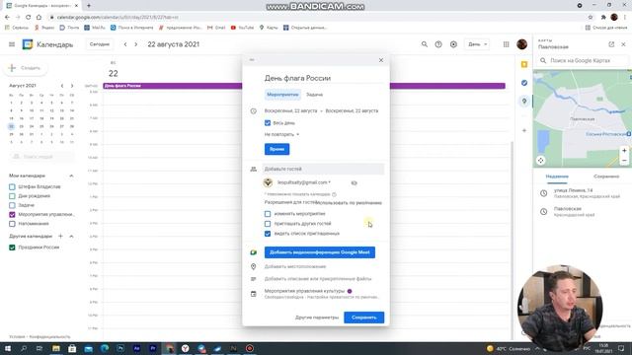Go to next day arrow
This screenshot has width=632, height=355.
(x=136, y=44)
